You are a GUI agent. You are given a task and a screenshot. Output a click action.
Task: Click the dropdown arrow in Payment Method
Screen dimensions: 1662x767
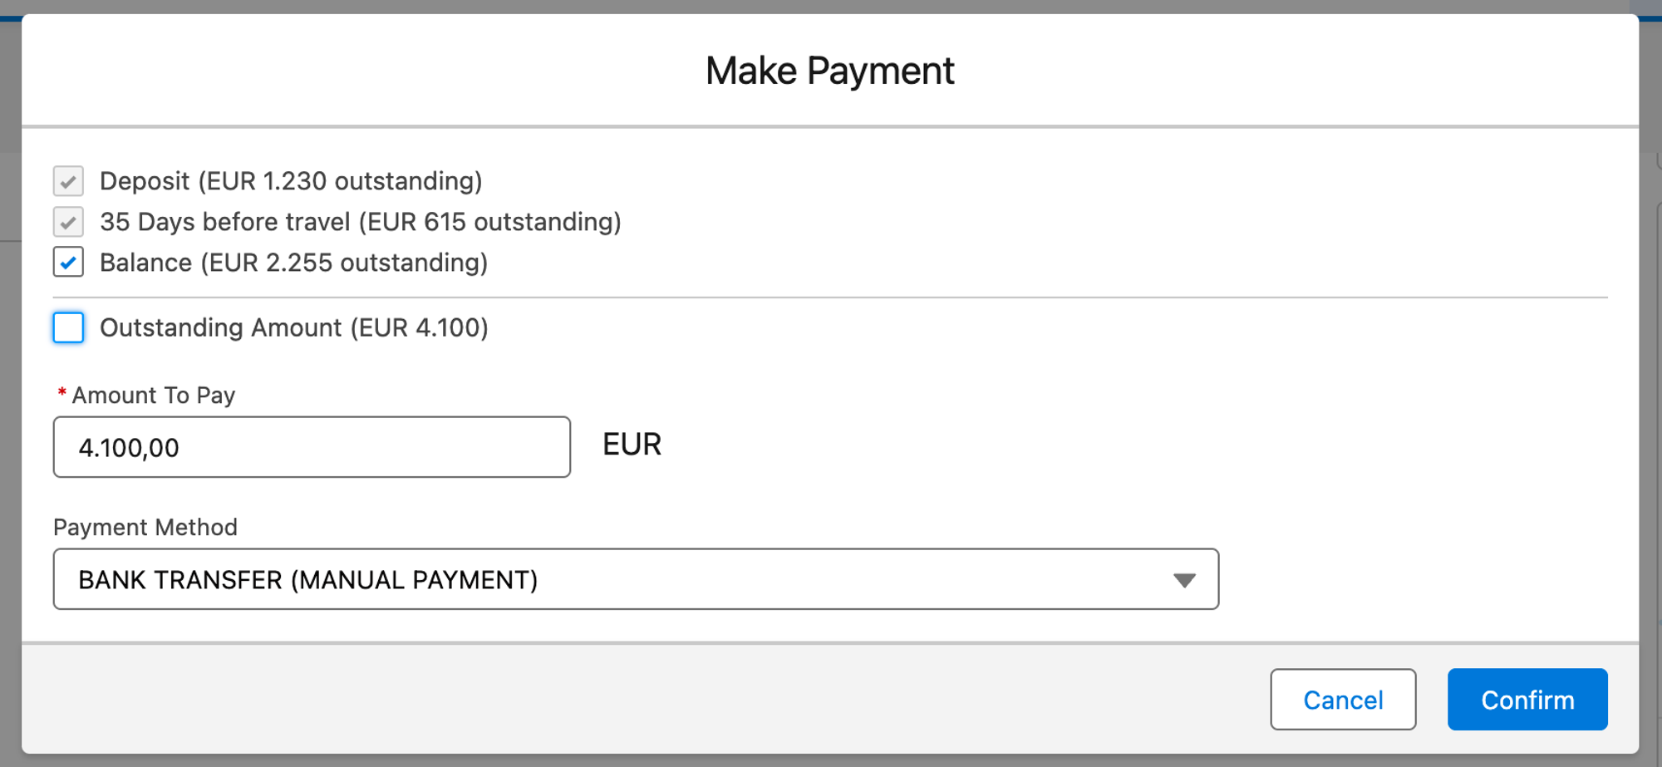point(1184,580)
